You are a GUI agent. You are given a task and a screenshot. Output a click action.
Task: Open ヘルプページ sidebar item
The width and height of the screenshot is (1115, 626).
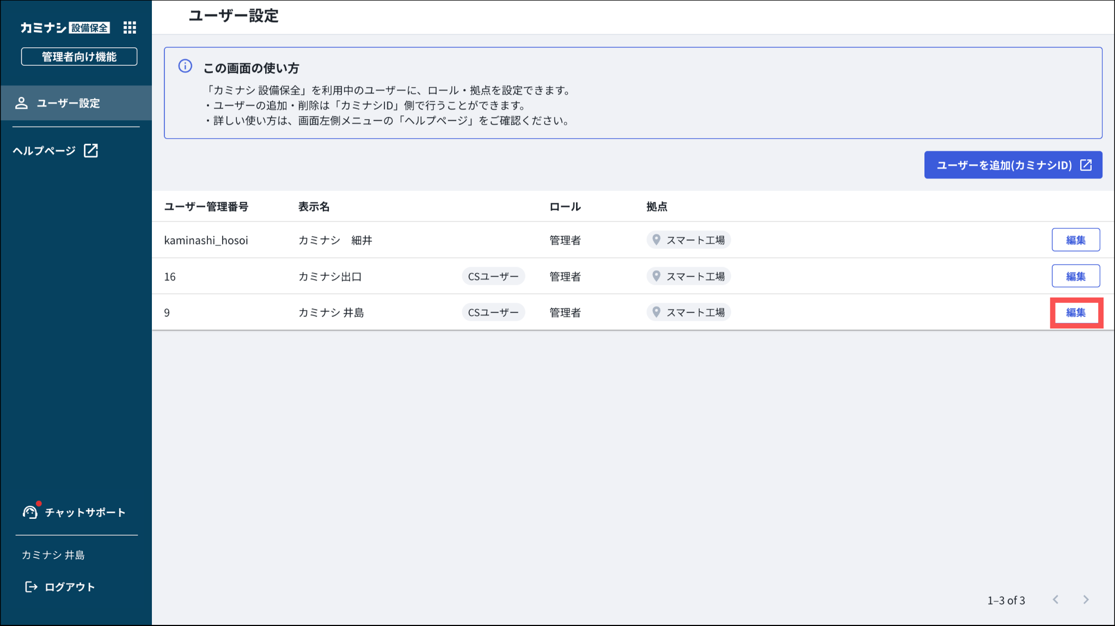[45, 151]
